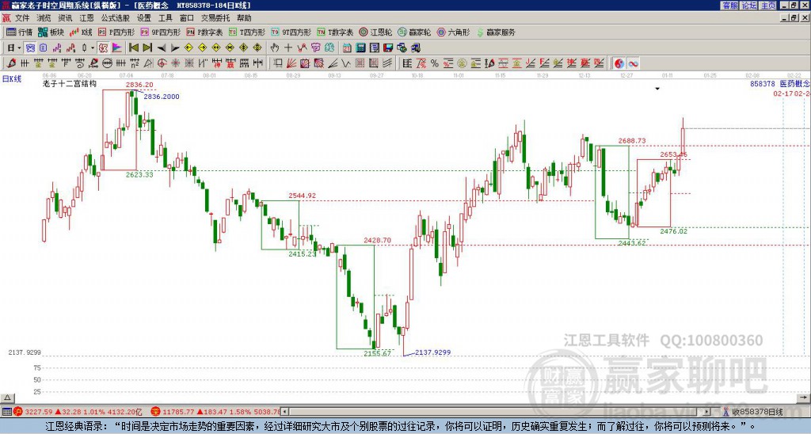Click the 深 Shenzhen index status icon
The height and width of the screenshot is (434, 811).
click(x=156, y=413)
